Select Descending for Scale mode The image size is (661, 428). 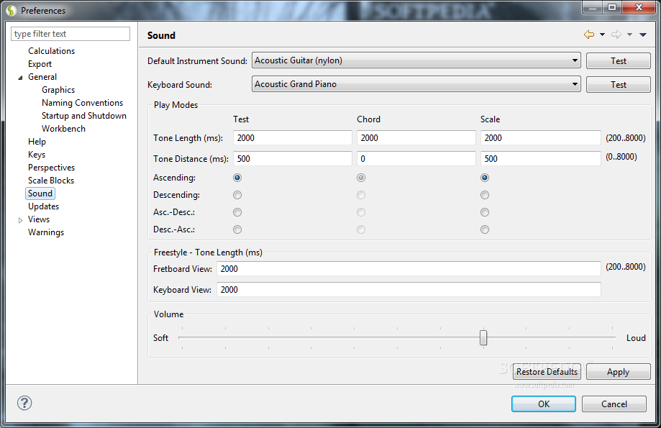[485, 195]
